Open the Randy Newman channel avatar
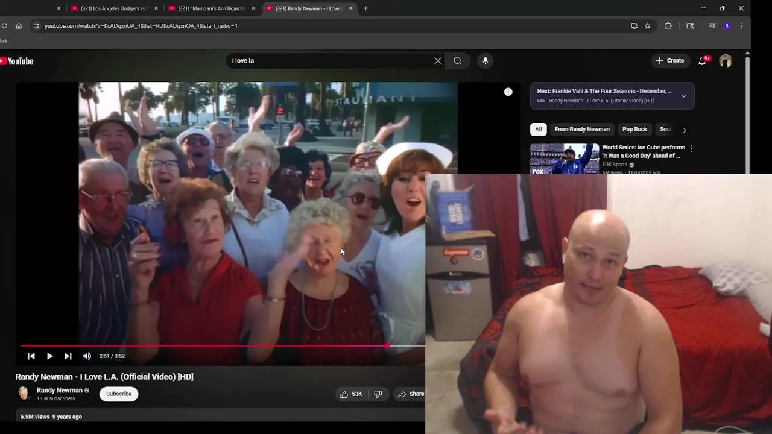Viewport: 772px width, 434px height. 24,394
